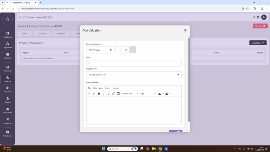The height and width of the screenshot is (152, 270).
Task: Click the Italic formatting icon
Action: click(104, 94)
